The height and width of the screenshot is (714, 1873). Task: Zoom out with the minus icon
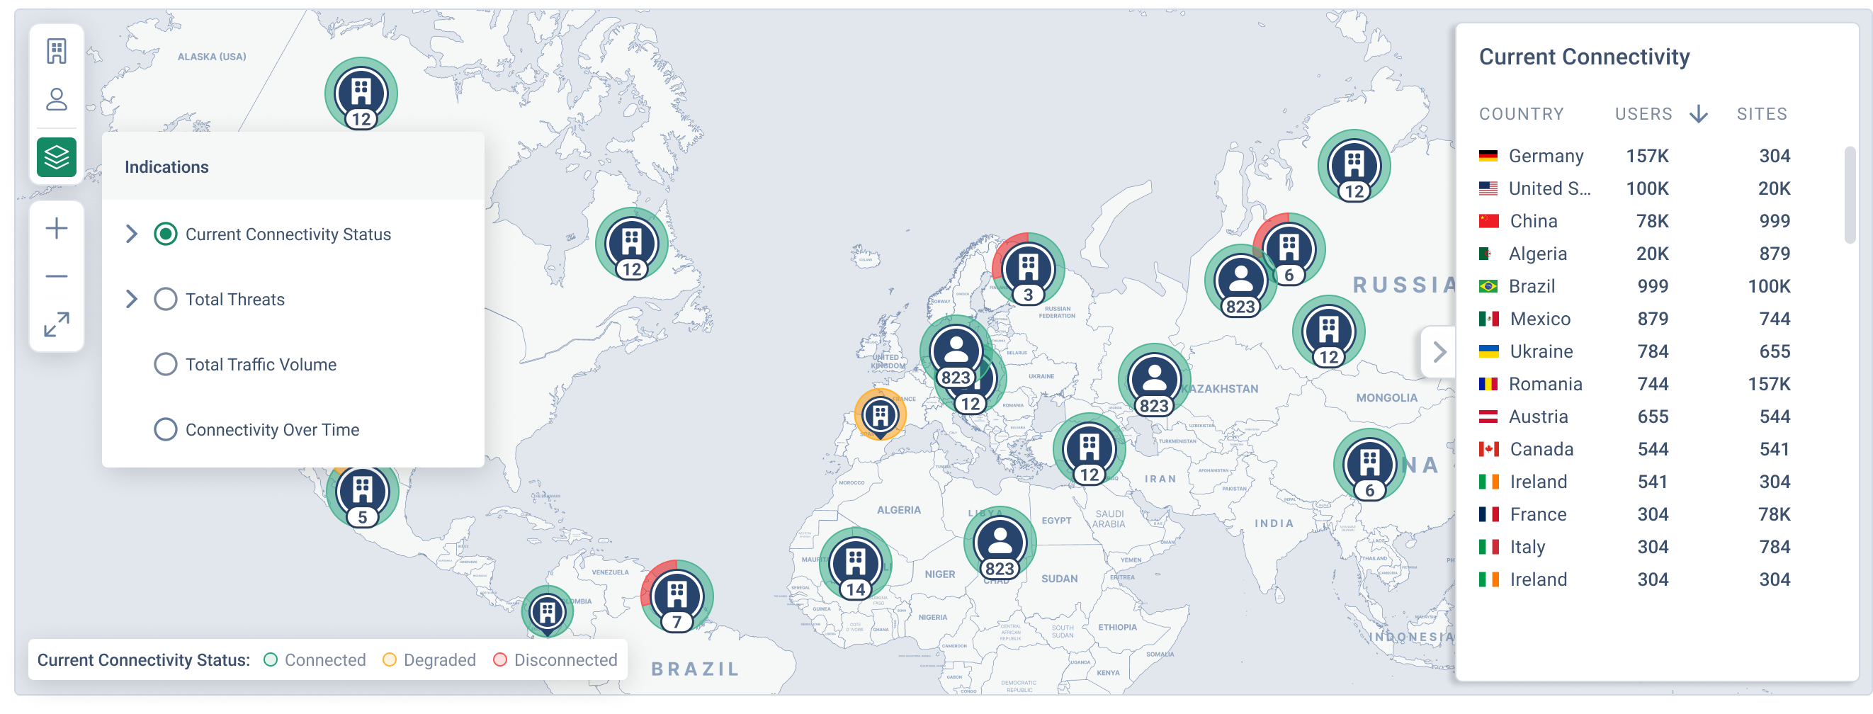point(57,276)
